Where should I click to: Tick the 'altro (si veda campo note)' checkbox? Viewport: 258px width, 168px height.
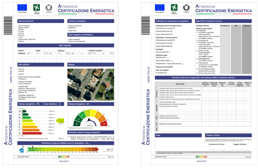pos(197,73)
